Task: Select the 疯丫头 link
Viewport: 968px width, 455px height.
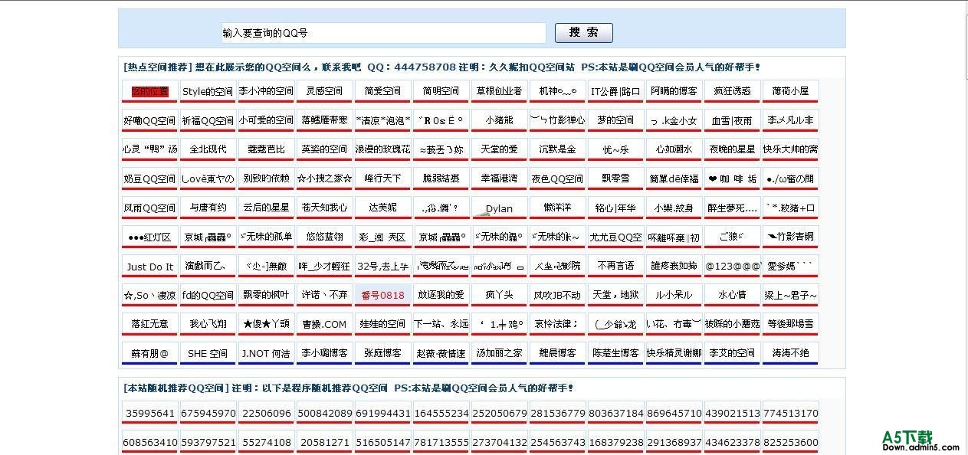Action: pos(499,295)
